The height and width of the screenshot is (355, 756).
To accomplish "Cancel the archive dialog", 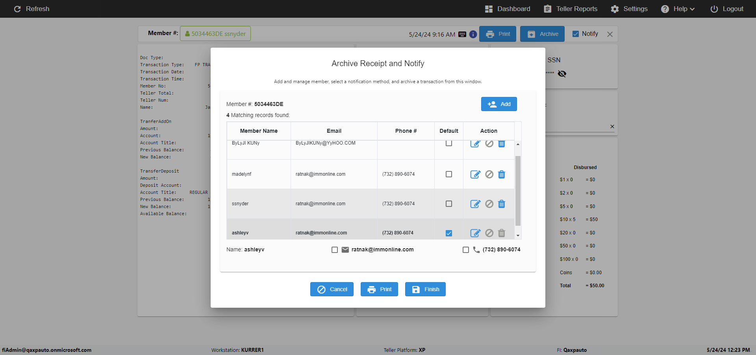I will click(x=332, y=289).
